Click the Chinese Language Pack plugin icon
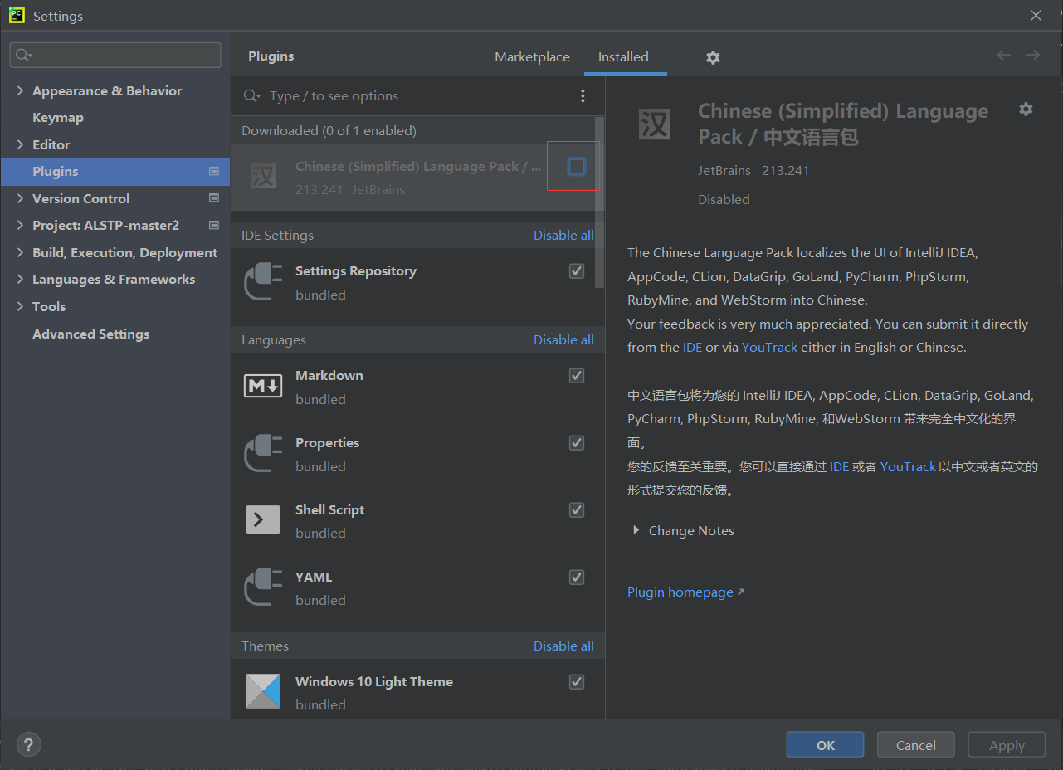Screen dimensions: 1063x770 (x=262, y=177)
